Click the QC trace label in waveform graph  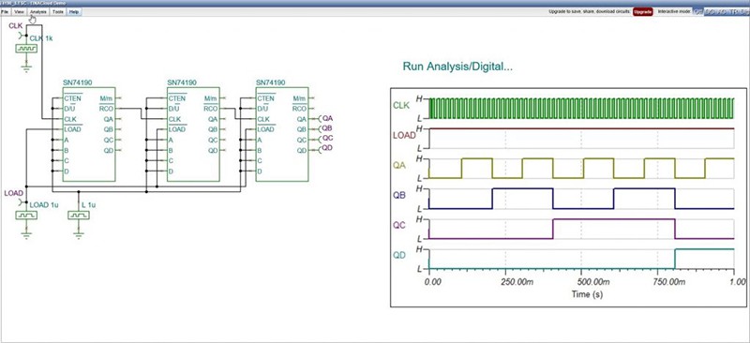(399, 225)
